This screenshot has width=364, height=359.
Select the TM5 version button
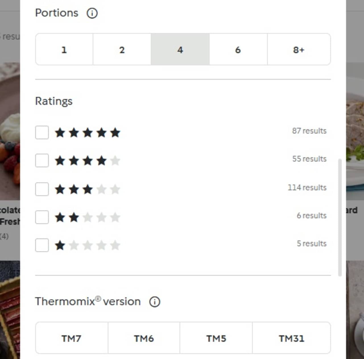tap(216, 338)
